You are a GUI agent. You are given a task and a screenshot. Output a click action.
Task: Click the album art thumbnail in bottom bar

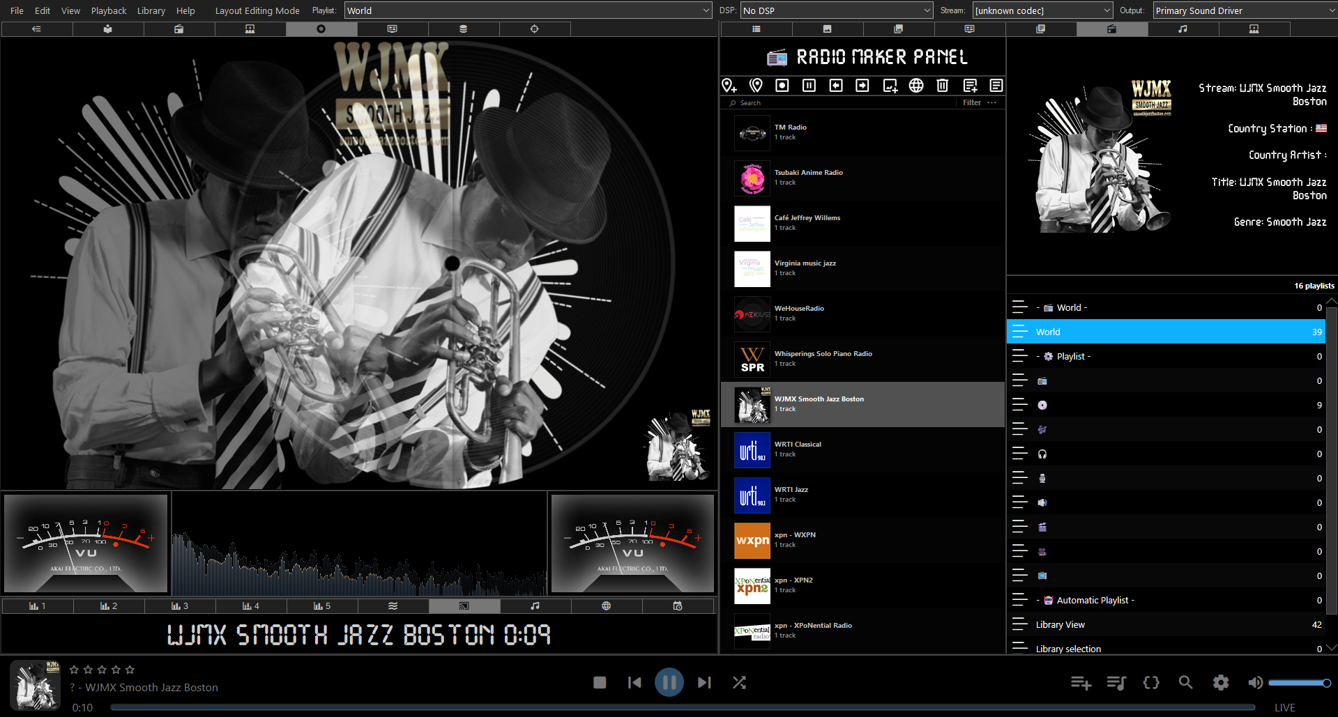click(x=35, y=686)
